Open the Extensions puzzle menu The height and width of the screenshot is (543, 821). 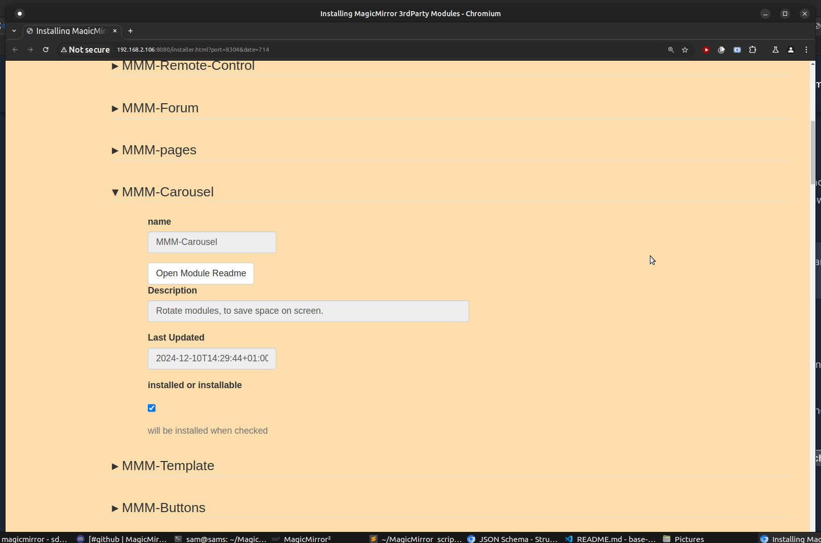(753, 50)
